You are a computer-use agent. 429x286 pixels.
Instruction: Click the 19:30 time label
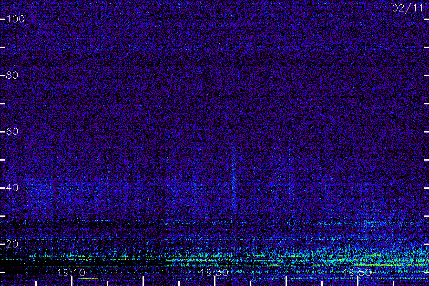[x=214, y=272]
